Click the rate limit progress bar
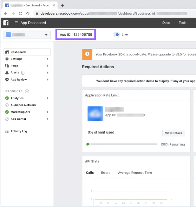This screenshot has height=207, width=196. pyautogui.click(x=122, y=144)
